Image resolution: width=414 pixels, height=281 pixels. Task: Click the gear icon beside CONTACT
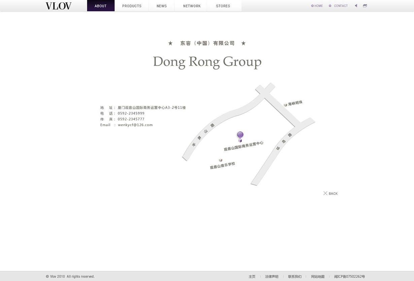(330, 6)
